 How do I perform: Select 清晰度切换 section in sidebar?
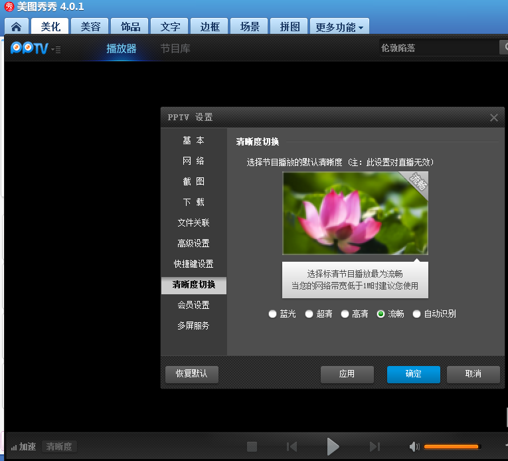(x=194, y=285)
